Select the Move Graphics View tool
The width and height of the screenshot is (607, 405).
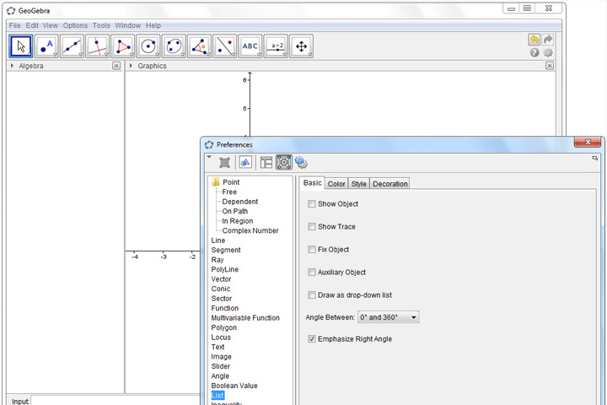tap(301, 46)
